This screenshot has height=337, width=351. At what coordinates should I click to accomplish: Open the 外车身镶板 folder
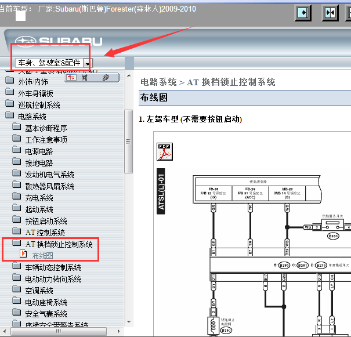35,93
